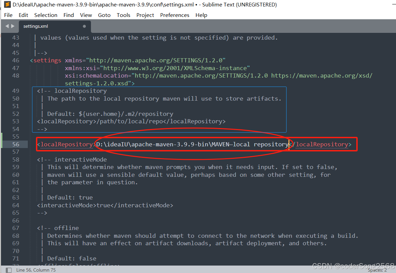This screenshot has height=273, width=396.
Task: Click the previous tab left arrow
Action: (7, 26)
